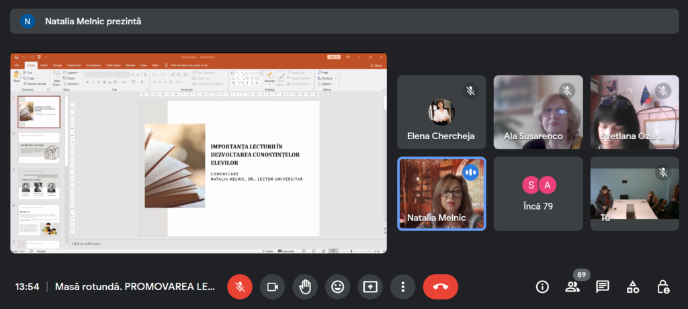This screenshot has width=688, height=309.
Task: Select Ala Susarenco's video tile
Action: coord(538,112)
